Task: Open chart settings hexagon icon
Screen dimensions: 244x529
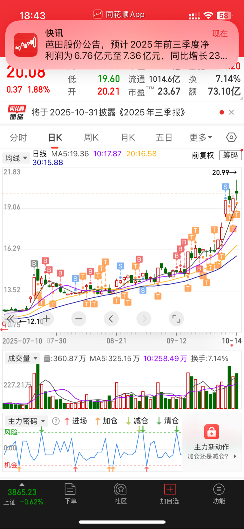Action: (x=231, y=137)
